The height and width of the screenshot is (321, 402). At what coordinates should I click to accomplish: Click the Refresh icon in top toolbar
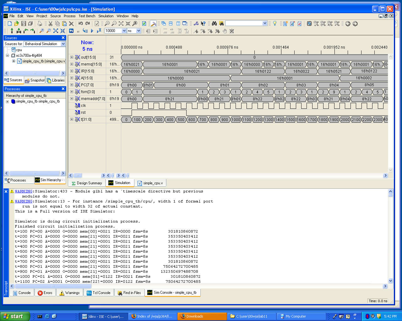point(144,24)
